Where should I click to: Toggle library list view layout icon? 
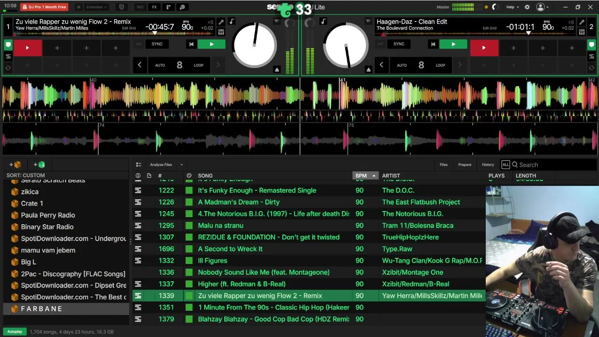(x=139, y=165)
